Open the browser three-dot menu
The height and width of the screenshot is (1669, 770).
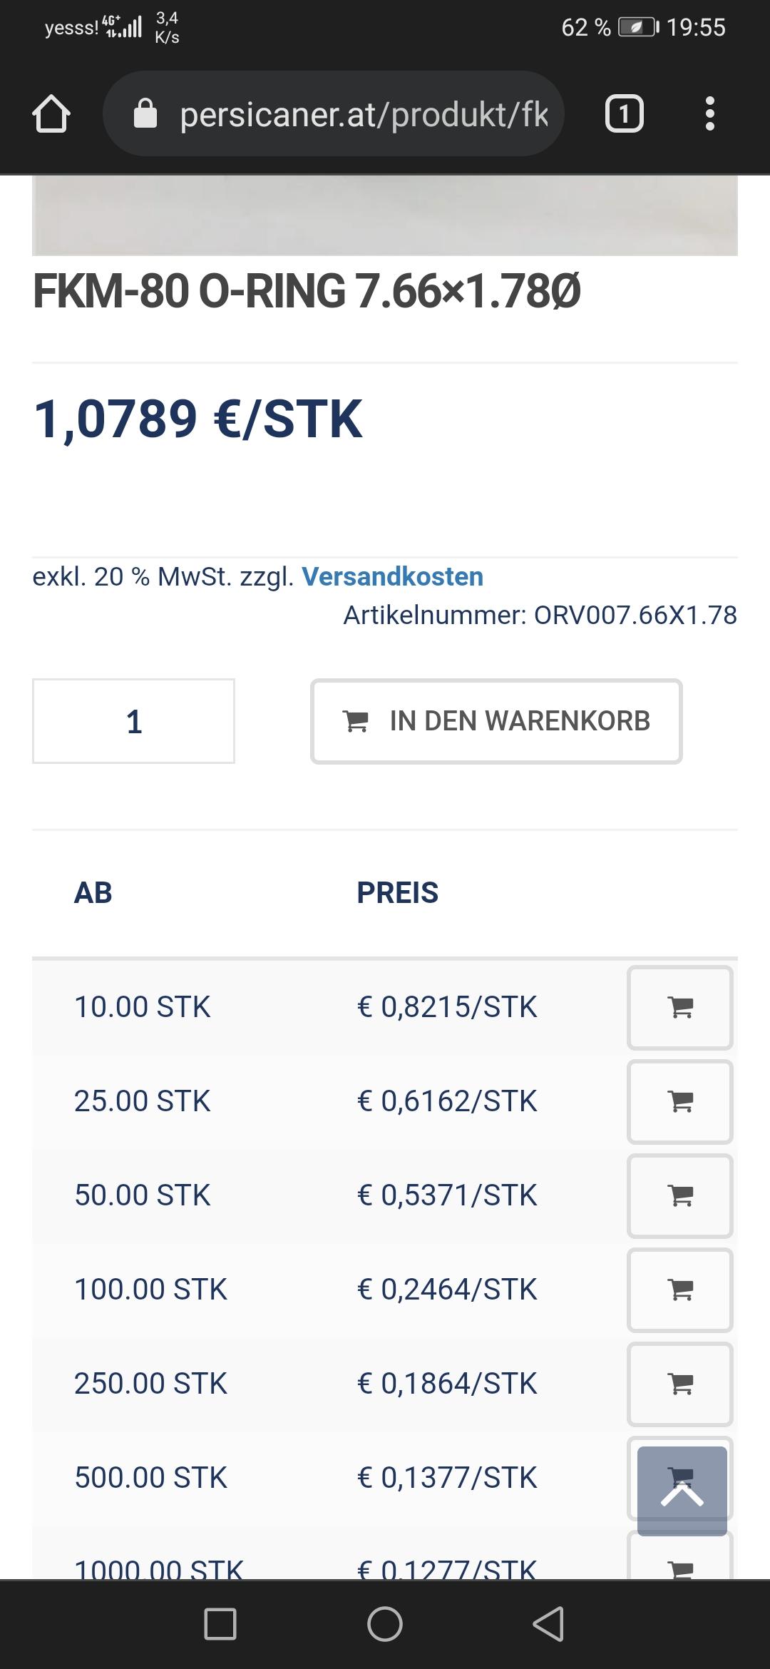coord(709,113)
